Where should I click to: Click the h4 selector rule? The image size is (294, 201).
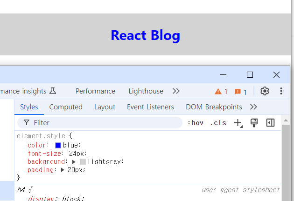tap(21, 190)
